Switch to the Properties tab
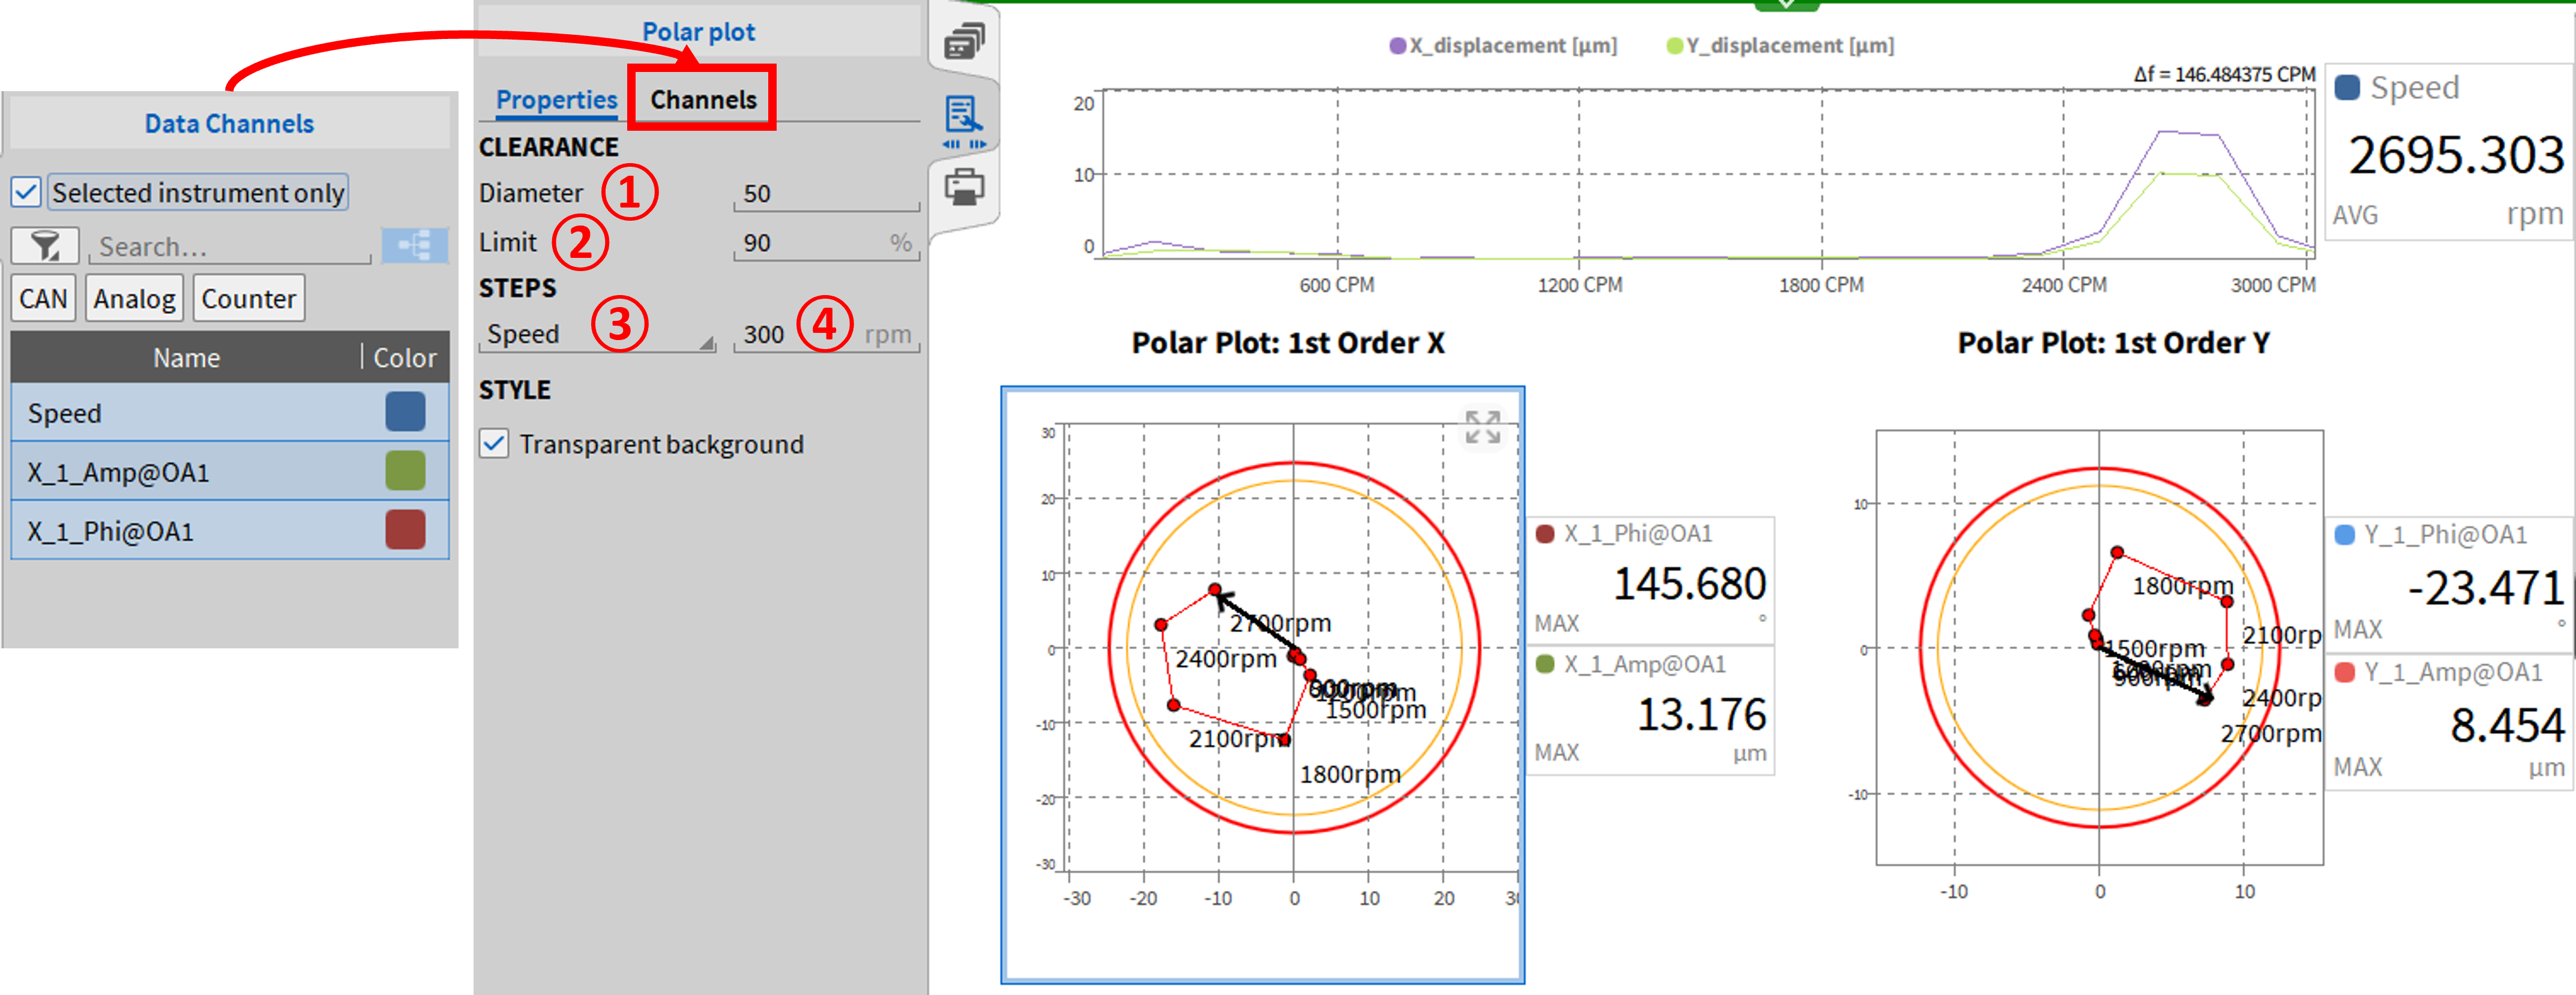This screenshot has height=995, width=2576. 556,99
